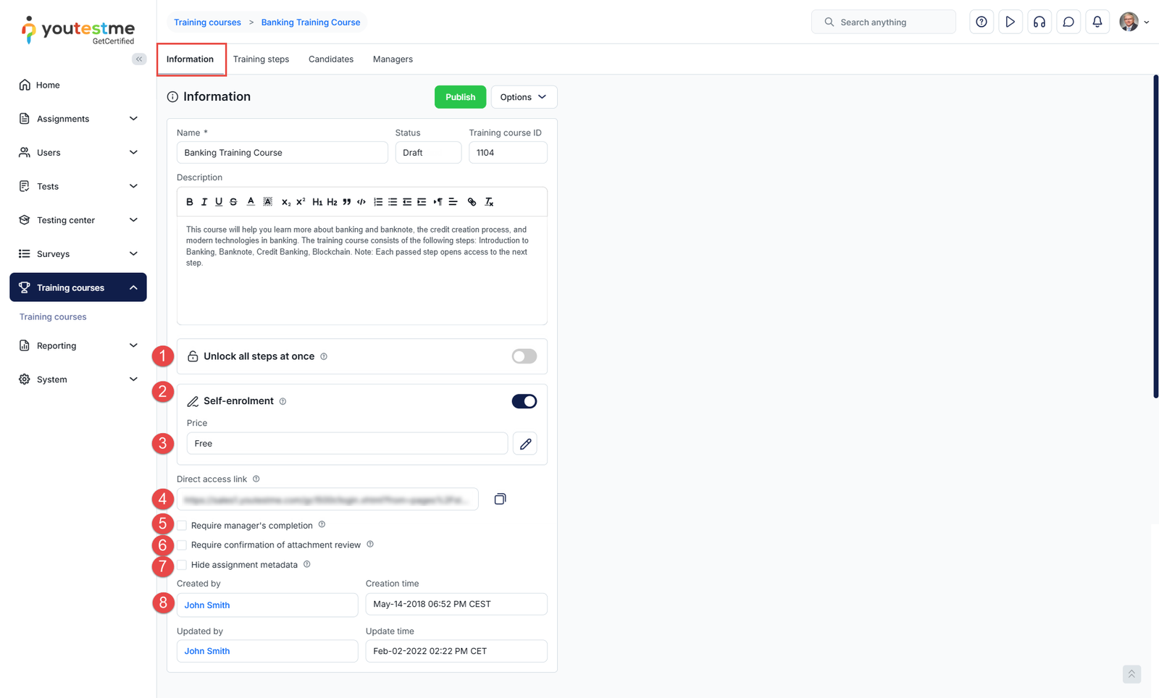The width and height of the screenshot is (1159, 698).
Task: Open the Options dropdown
Action: coord(523,97)
